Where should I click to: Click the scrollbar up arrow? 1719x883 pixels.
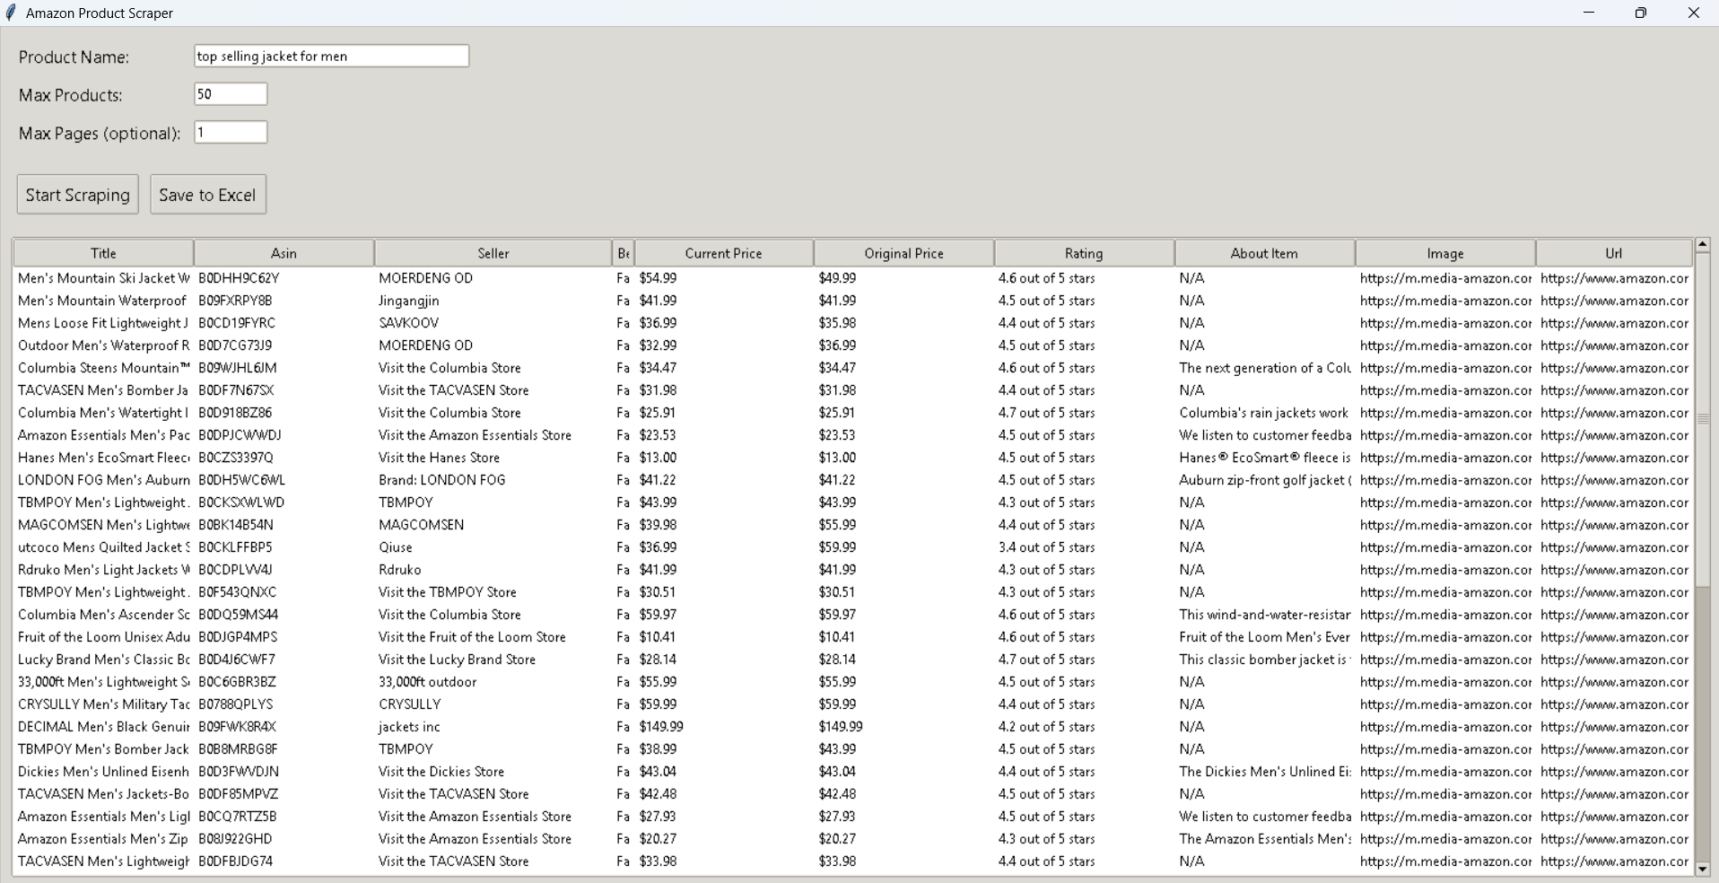(x=1702, y=245)
